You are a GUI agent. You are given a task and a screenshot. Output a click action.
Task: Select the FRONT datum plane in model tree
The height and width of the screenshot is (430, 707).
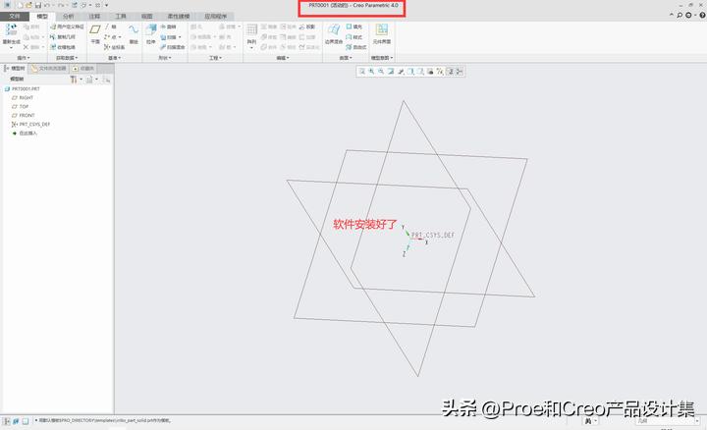pos(23,116)
